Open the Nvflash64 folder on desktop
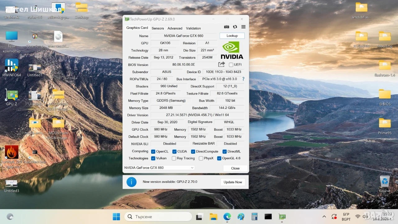The image size is (398, 224). (361, 39)
